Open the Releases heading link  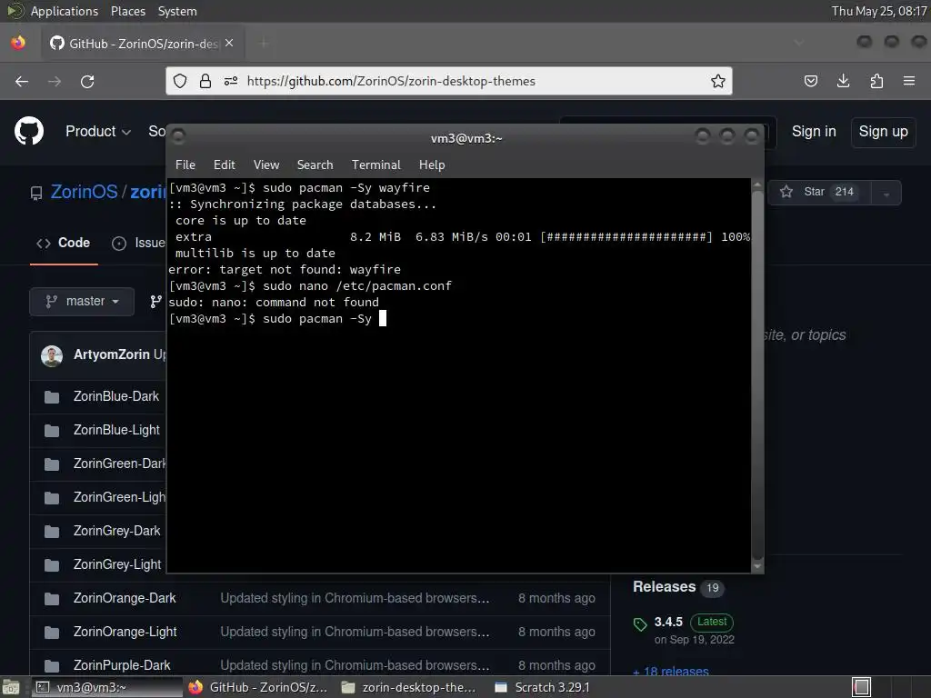click(664, 587)
